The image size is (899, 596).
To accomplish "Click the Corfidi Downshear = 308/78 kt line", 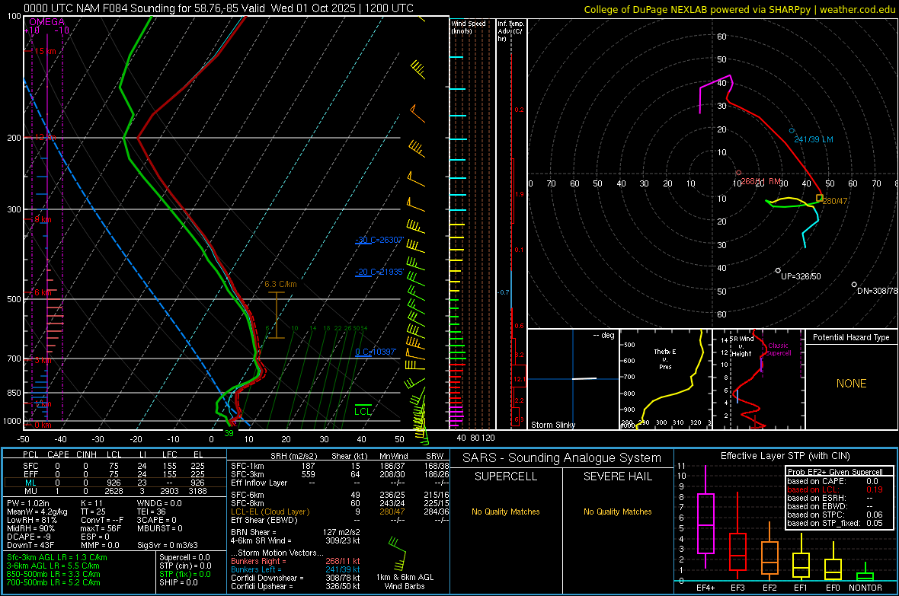I will click(x=296, y=578).
